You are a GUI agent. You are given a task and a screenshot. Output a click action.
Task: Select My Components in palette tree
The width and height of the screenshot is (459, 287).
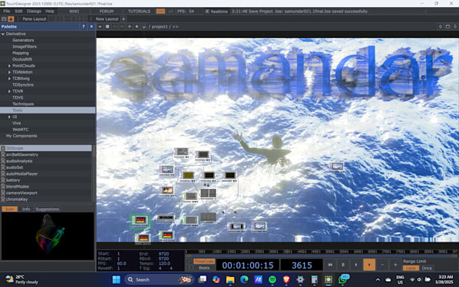(22, 136)
